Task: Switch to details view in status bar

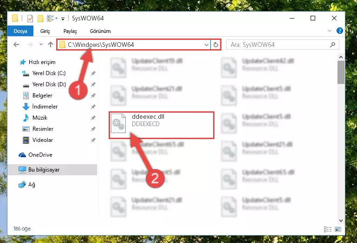Action: coord(328,229)
